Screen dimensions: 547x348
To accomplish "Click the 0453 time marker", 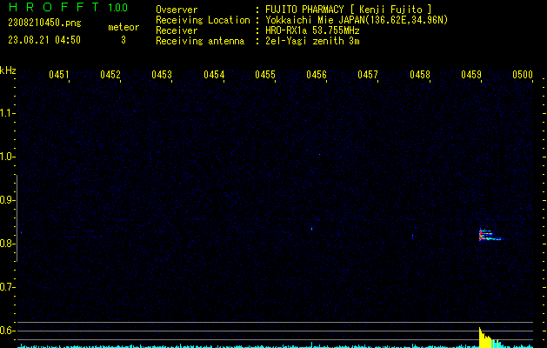I will pyautogui.click(x=162, y=75).
